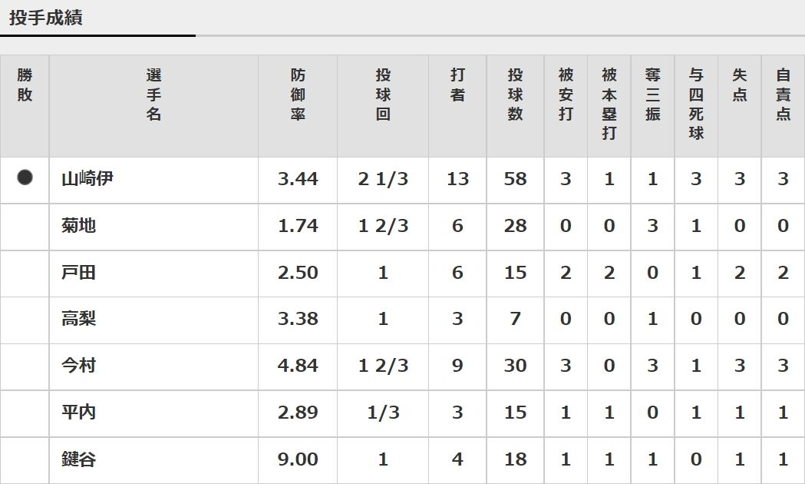Click 山崎伊's ERA value 3.44
The image size is (805, 484).
coord(298,179)
